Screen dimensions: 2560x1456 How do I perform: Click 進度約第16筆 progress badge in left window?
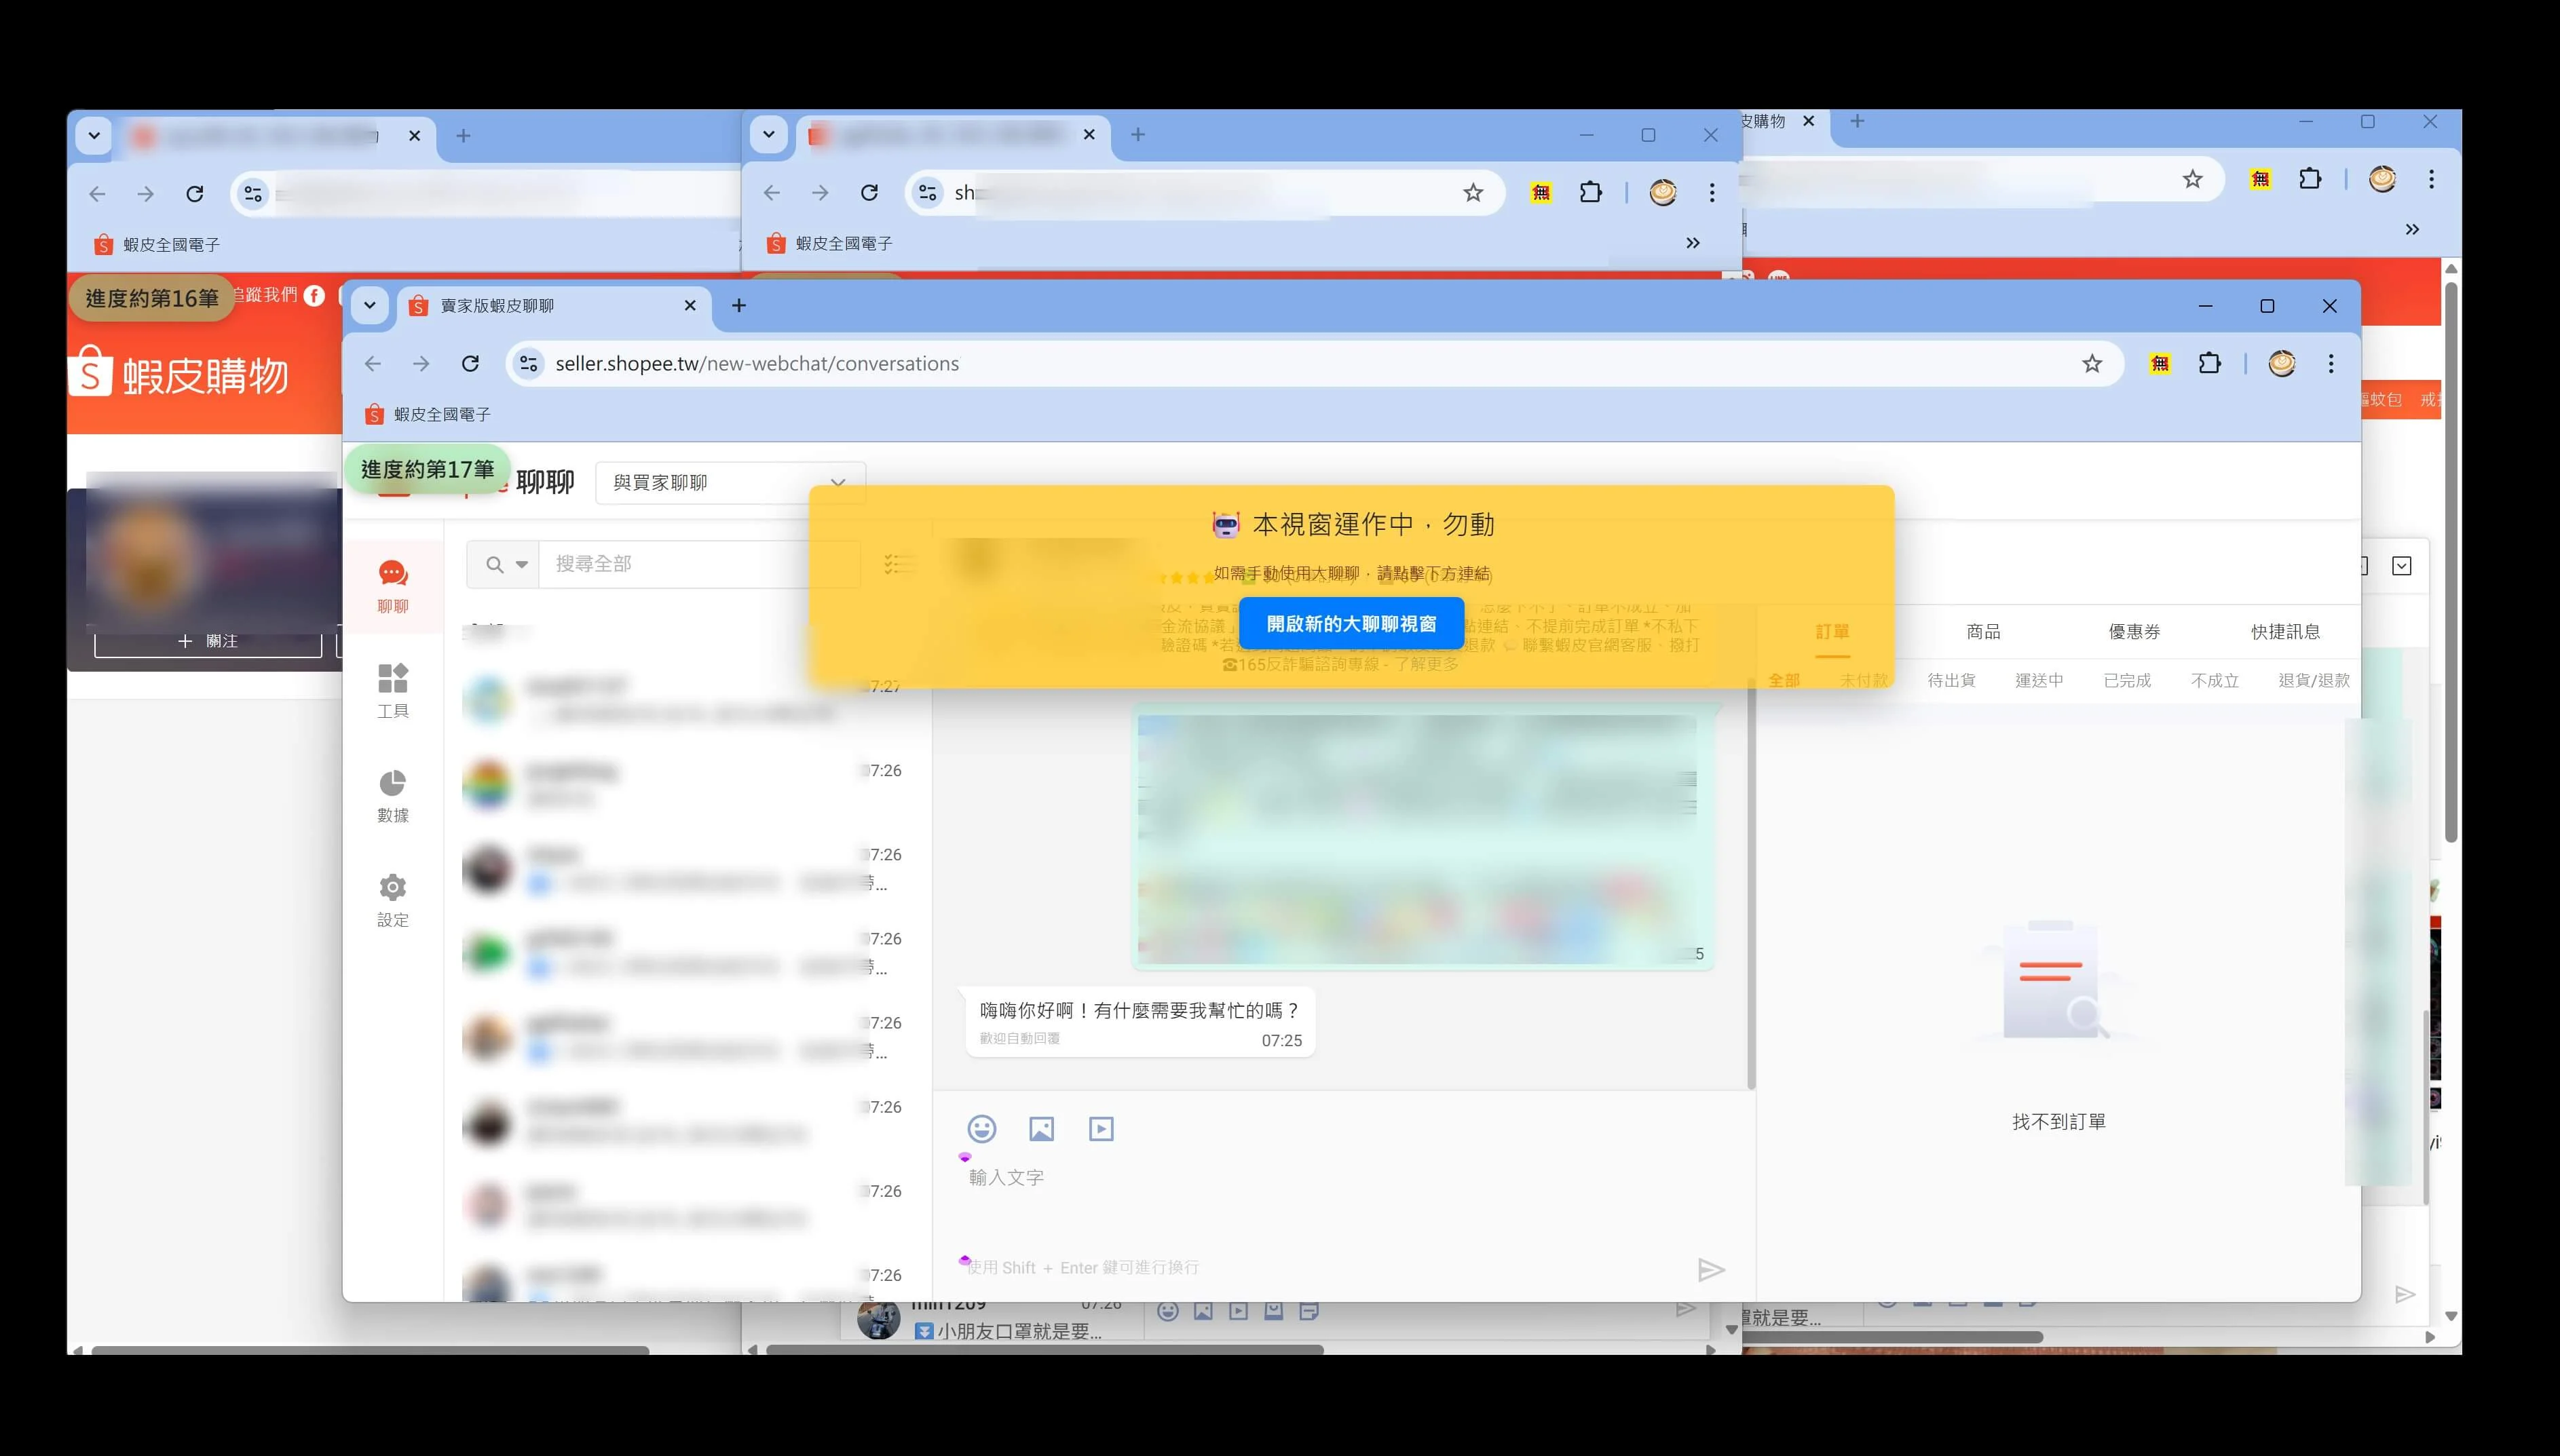click(152, 299)
